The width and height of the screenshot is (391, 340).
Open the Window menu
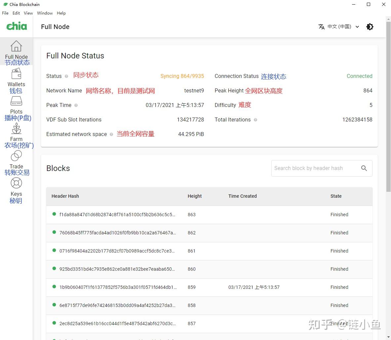[45, 13]
